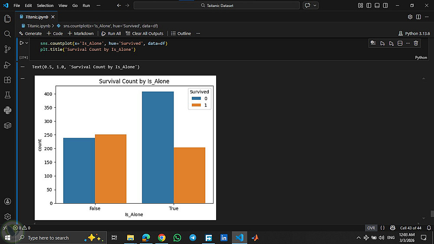Show more menu bar items ellipsis
Viewport: 434px width, 244px height.
99,6
